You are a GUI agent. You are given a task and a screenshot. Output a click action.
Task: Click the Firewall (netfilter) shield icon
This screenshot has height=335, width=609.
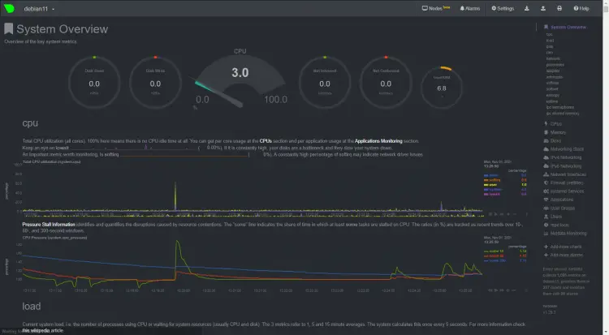546,183
